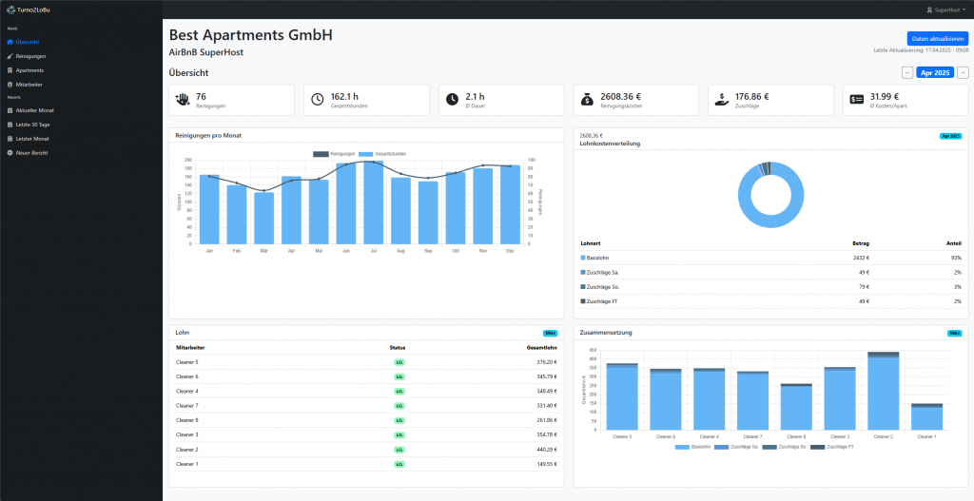Click the plus icon beside Neuer Bericht
The image size is (974, 501).
pyautogui.click(x=10, y=152)
